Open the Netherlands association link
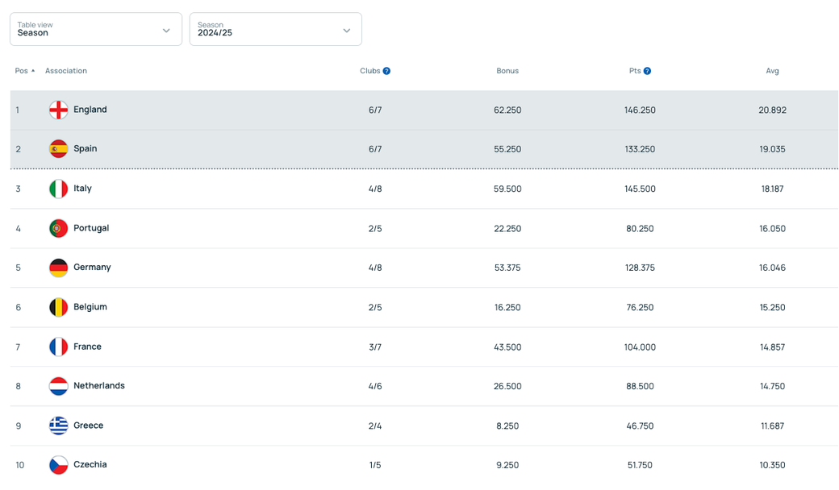This screenshot has height=490, width=839. 99,386
